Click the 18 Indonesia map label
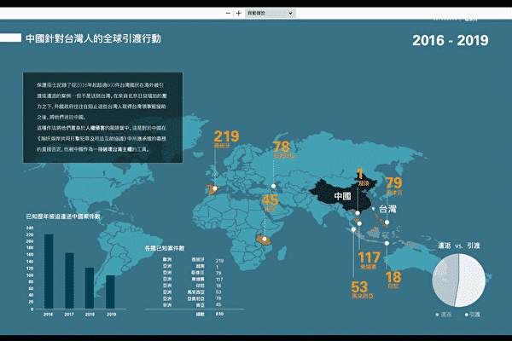Screen dimensions: 512x341 click(393, 277)
